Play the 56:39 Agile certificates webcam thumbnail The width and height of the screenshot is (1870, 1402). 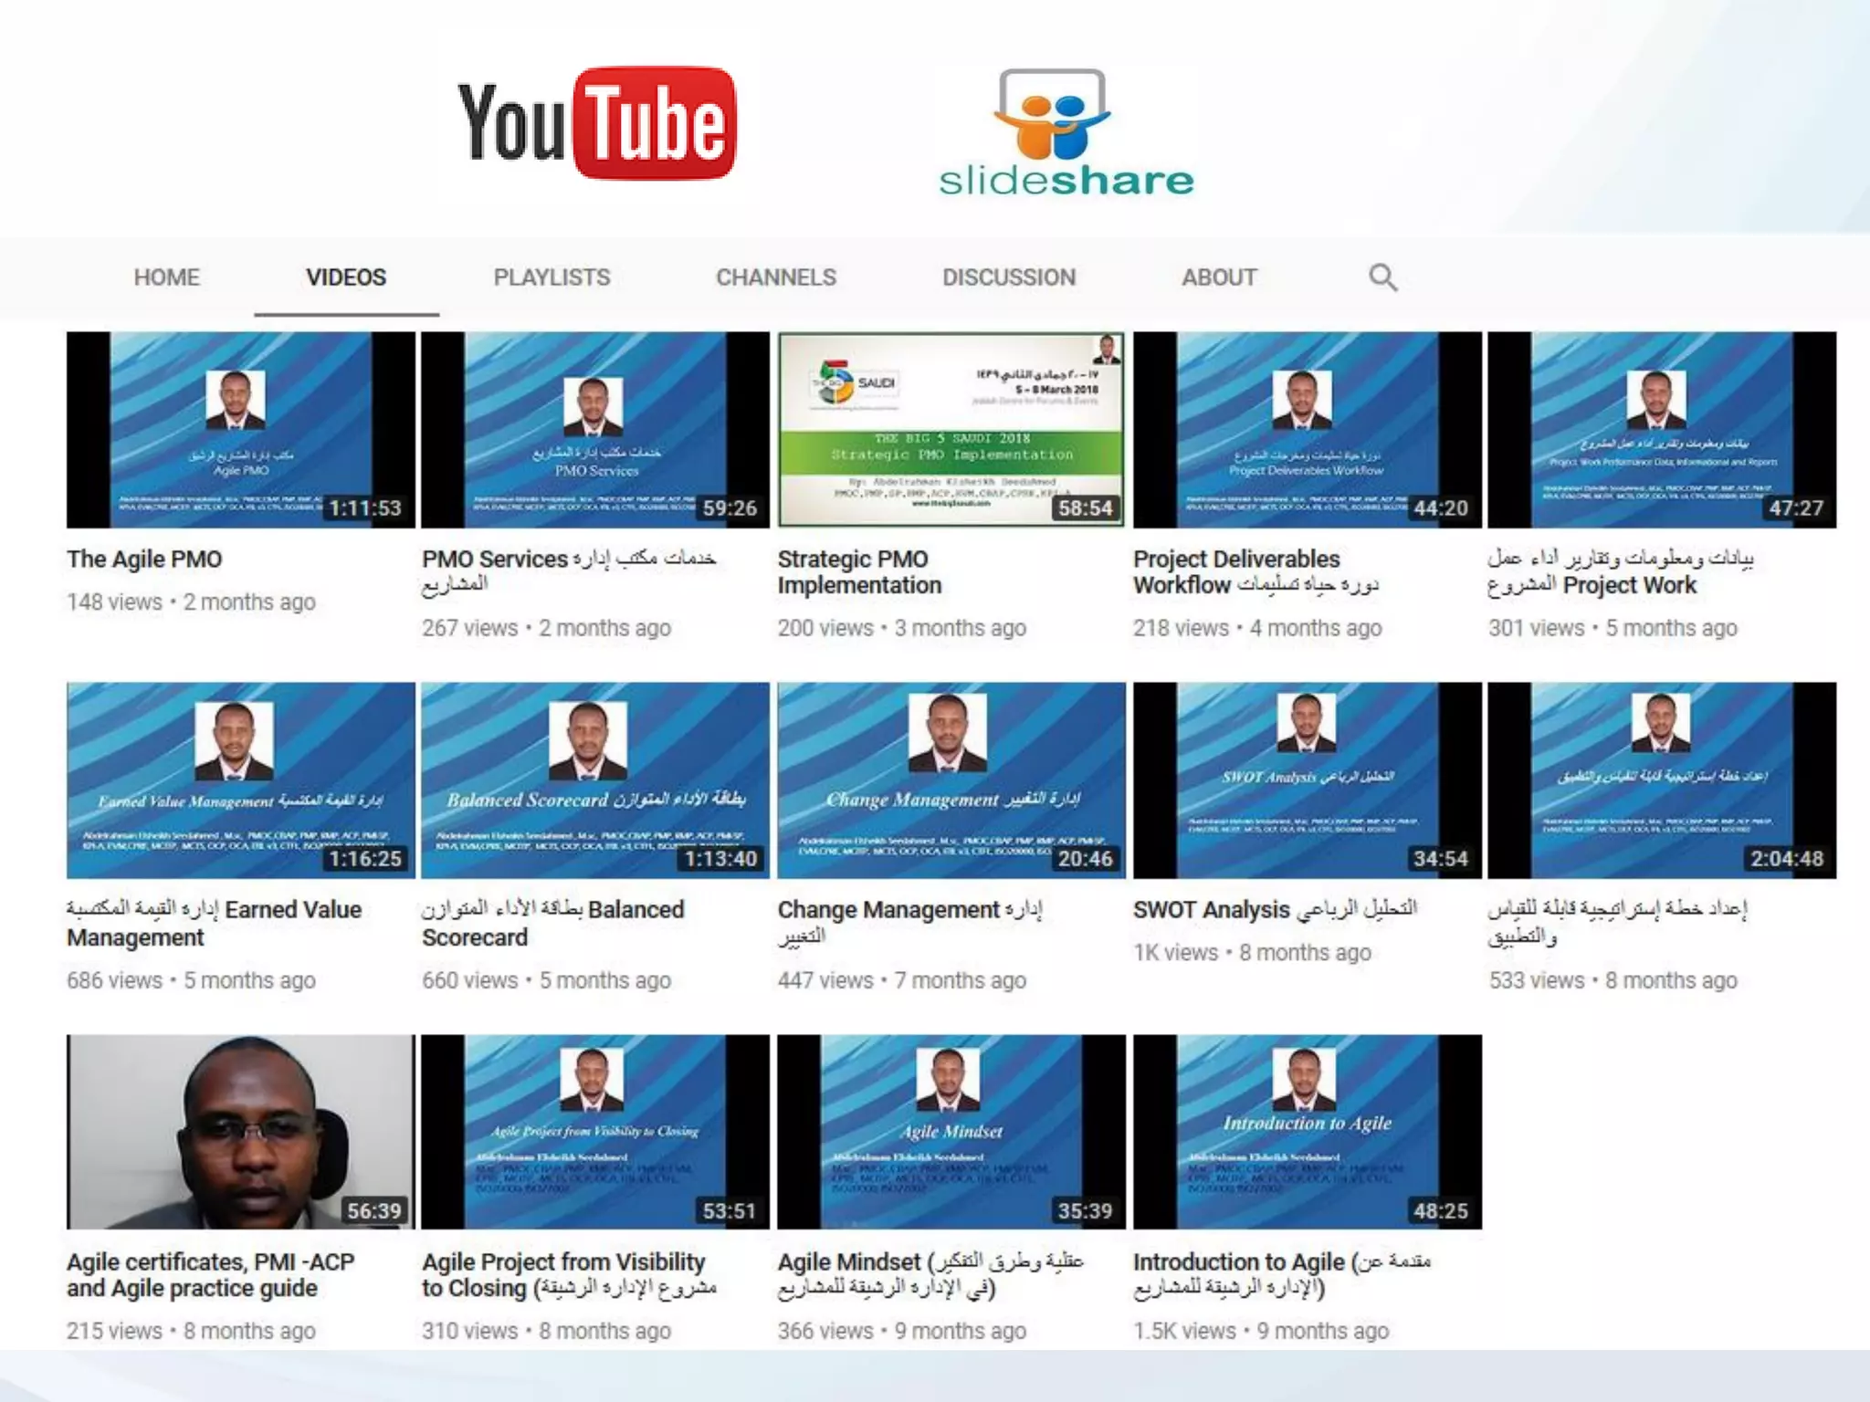(x=240, y=1132)
